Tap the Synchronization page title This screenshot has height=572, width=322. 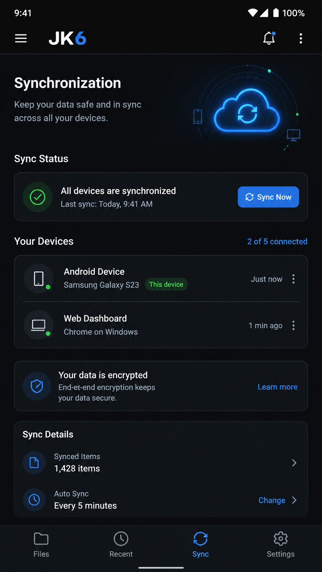coord(67,83)
